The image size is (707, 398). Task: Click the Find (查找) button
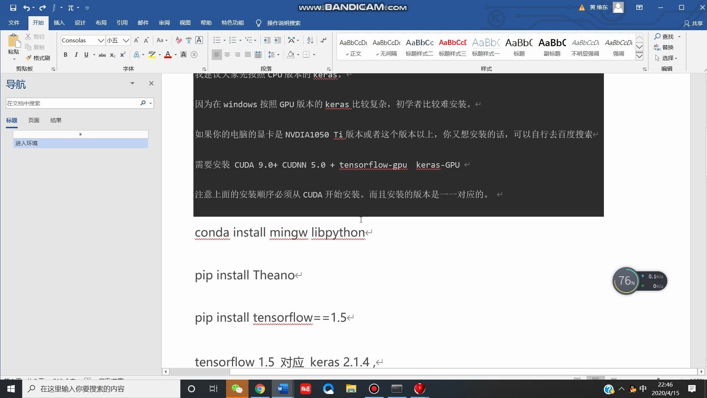tap(664, 36)
